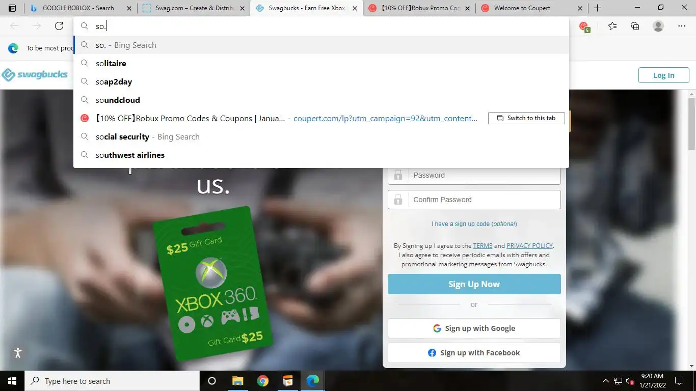Focus the Password field
This screenshot has height=391, width=696.
(474, 175)
